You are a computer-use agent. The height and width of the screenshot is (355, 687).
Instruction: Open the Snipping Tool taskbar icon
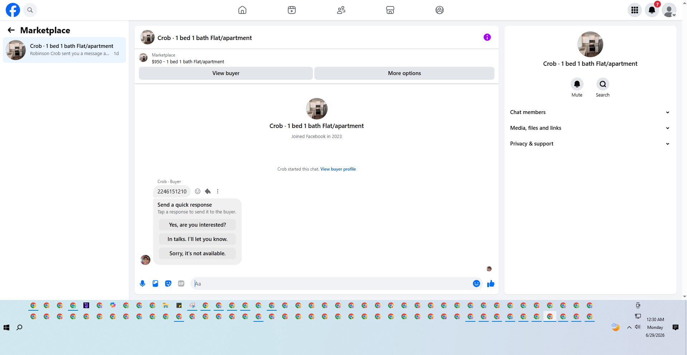tap(192, 305)
